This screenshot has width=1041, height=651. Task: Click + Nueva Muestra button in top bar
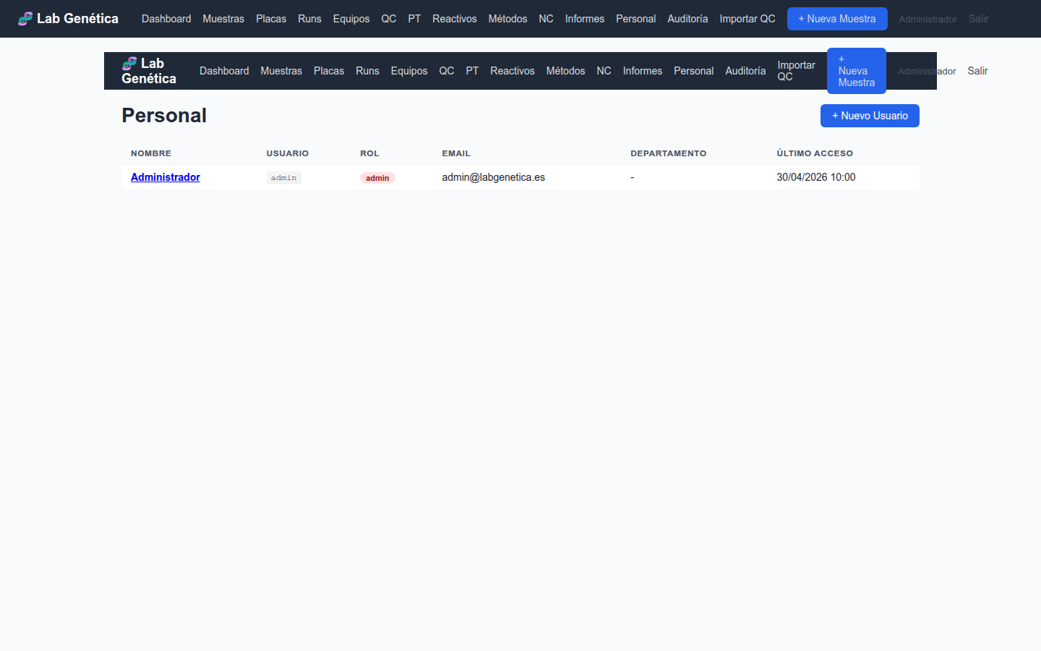point(837,19)
